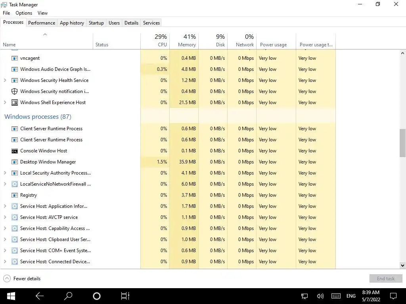
Task: Expand Windows Security Health Service row
Action: (5, 80)
